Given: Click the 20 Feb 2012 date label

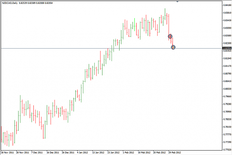Looking at the screenshot, I should (159, 152).
